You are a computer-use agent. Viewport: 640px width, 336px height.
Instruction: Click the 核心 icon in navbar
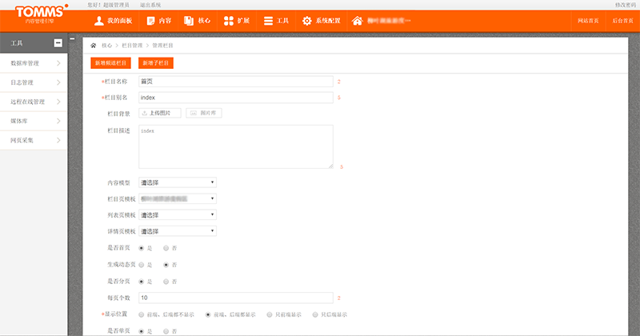(x=189, y=20)
